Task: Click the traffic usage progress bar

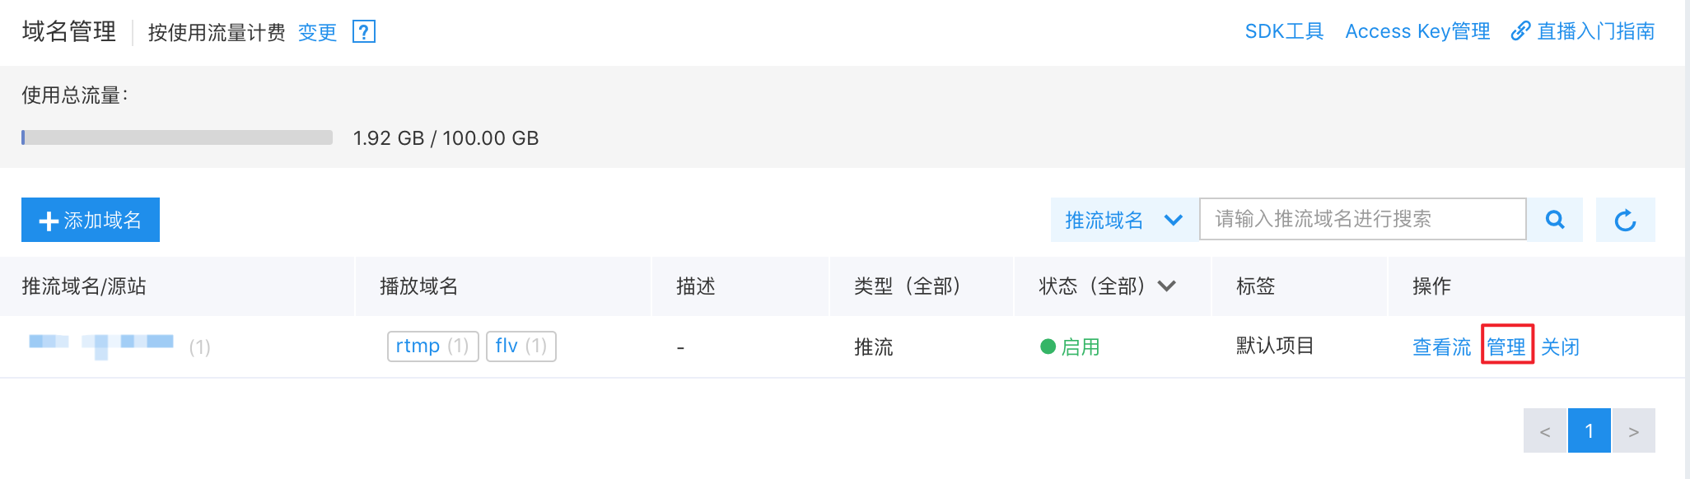Action: click(x=177, y=137)
